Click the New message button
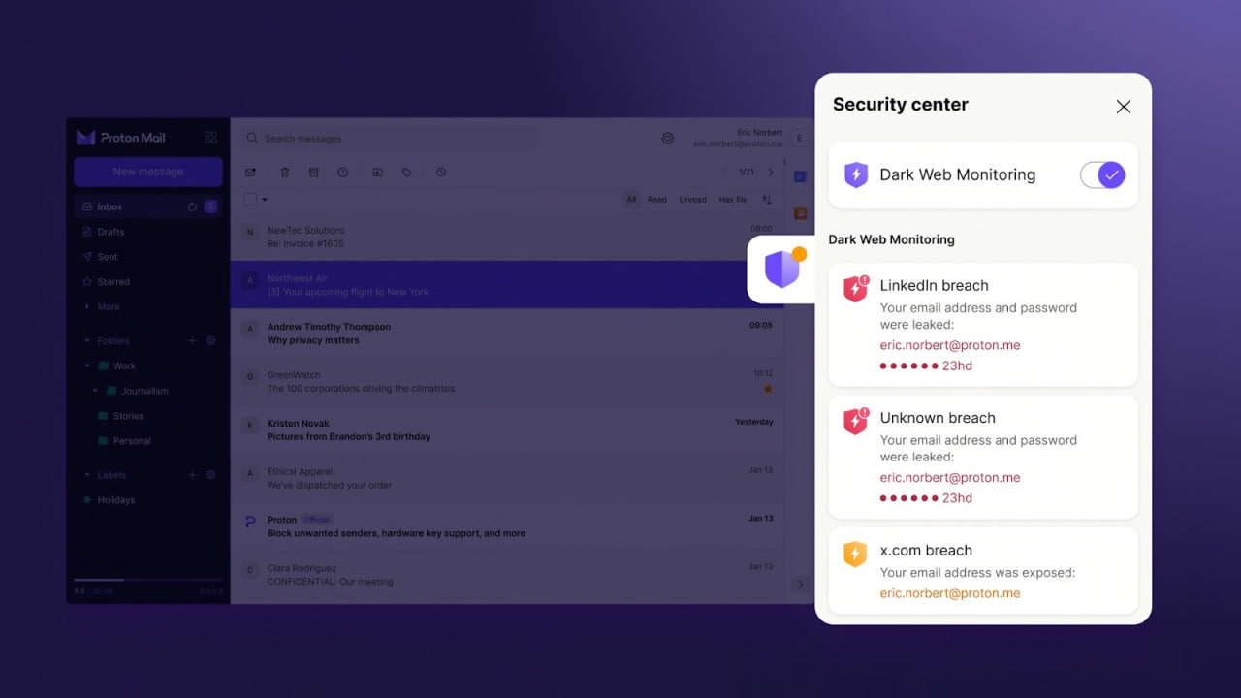The height and width of the screenshot is (698, 1241). point(148,172)
